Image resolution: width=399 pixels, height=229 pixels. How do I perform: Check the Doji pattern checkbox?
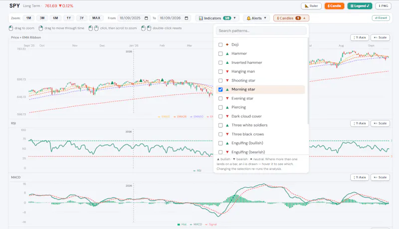click(220, 45)
